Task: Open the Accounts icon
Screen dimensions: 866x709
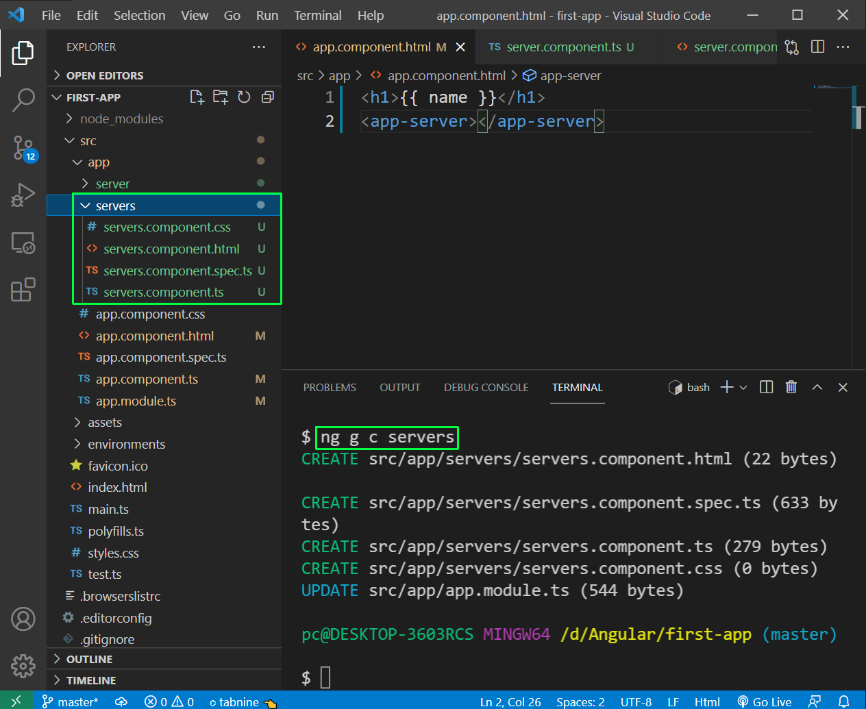Action: pos(23,619)
